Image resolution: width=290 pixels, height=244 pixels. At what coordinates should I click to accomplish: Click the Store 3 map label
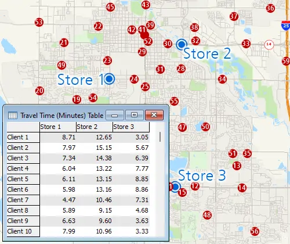pos(202,175)
